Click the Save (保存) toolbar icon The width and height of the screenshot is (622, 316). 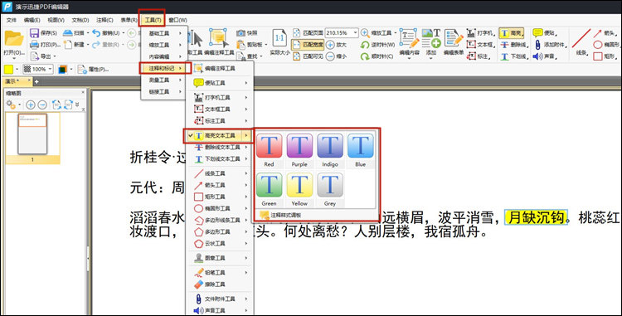pos(35,33)
